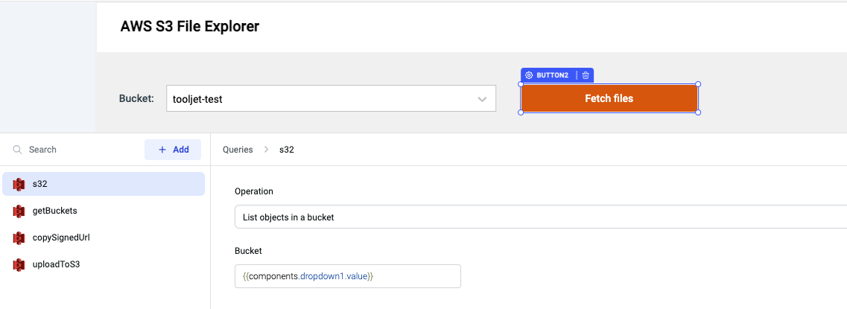Focus the Bucket field with dropdown1.value expression
The height and width of the screenshot is (309, 847).
[x=347, y=276]
